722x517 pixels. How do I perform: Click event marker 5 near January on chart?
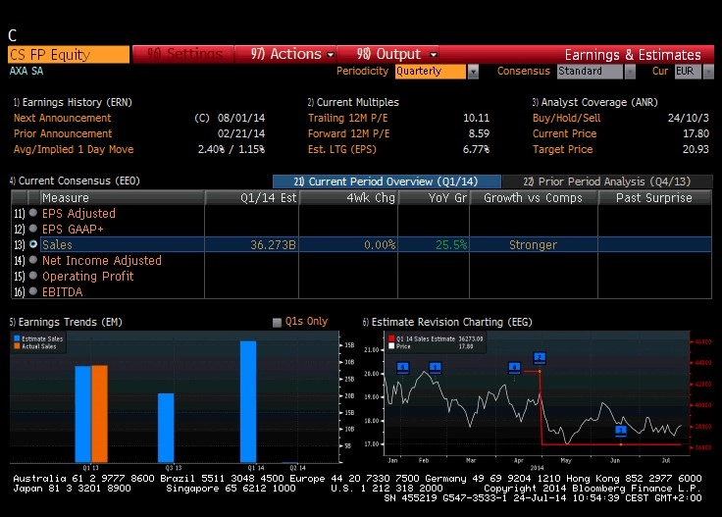[403, 367]
